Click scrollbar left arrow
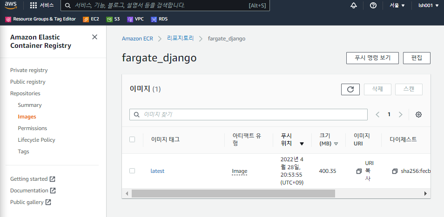Image resolution: width=444 pixels, height=217 pixels. 127,194
